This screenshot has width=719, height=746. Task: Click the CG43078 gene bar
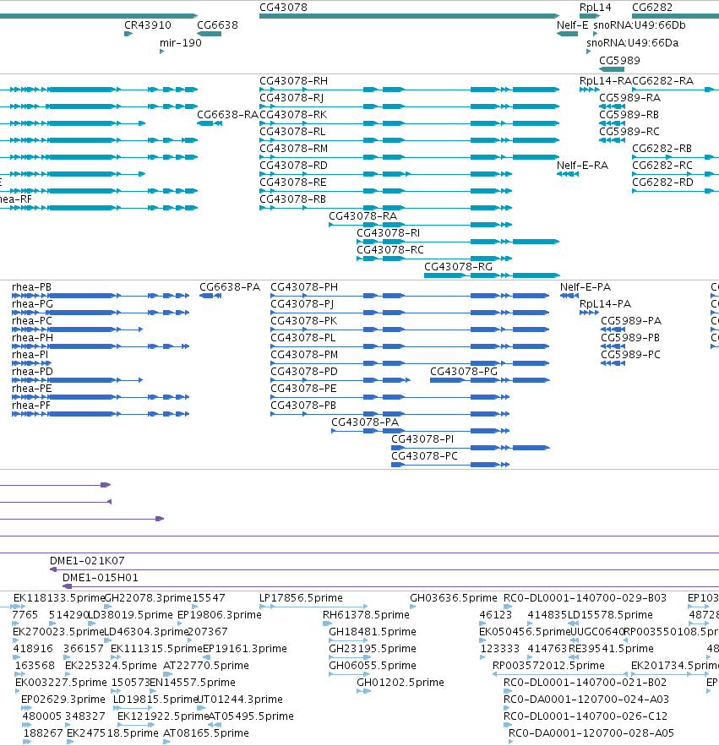point(409,16)
